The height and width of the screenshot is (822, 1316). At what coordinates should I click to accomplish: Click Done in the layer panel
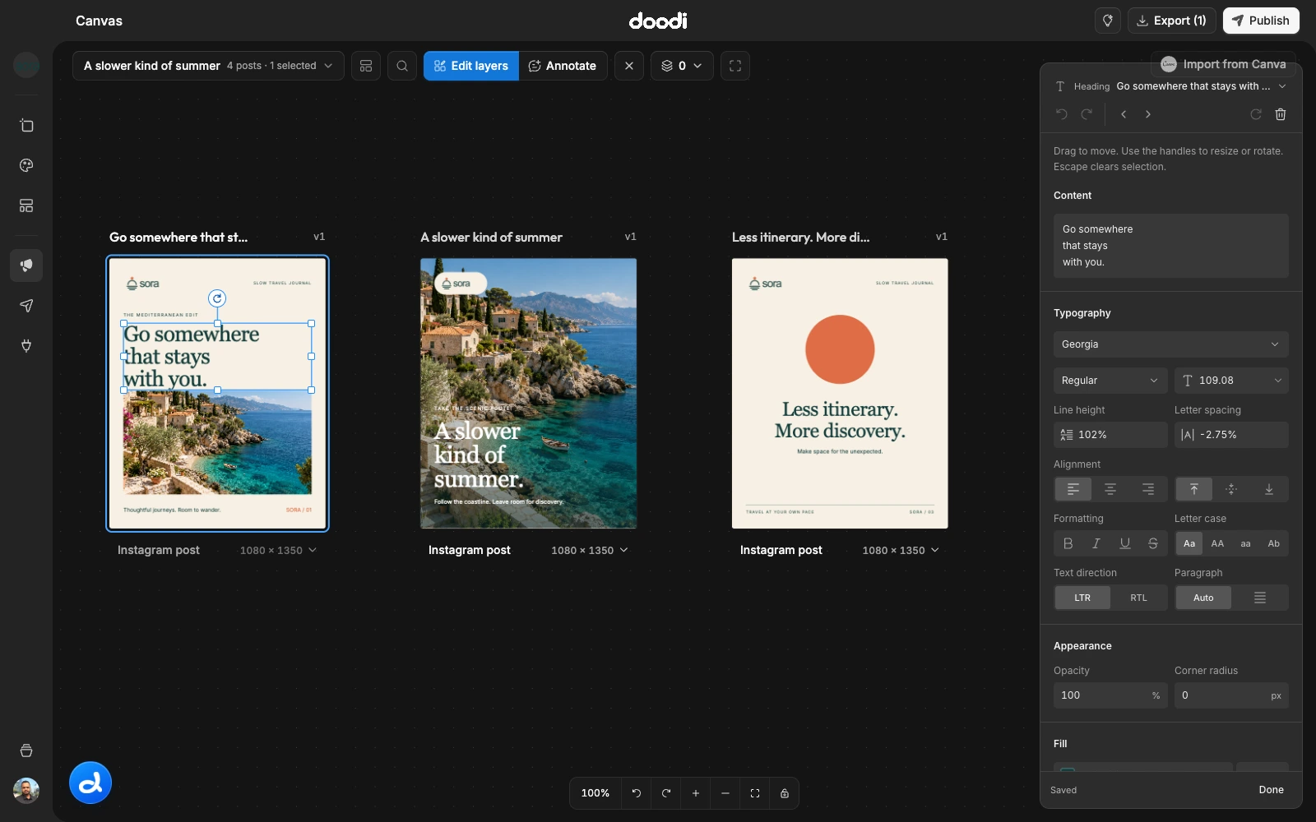(x=1271, y=790)
